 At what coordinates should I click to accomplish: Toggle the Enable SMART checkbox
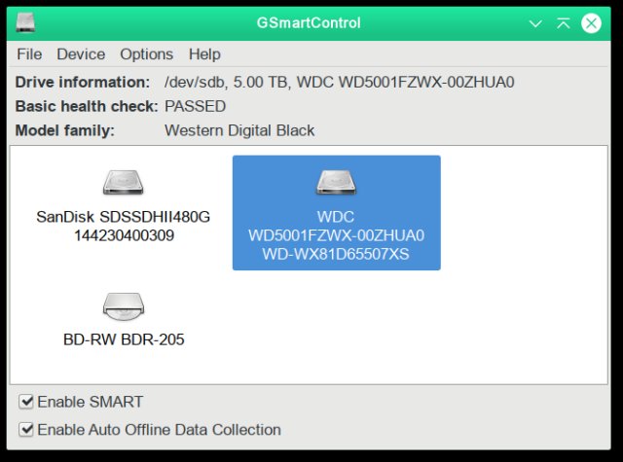(26, 402)
